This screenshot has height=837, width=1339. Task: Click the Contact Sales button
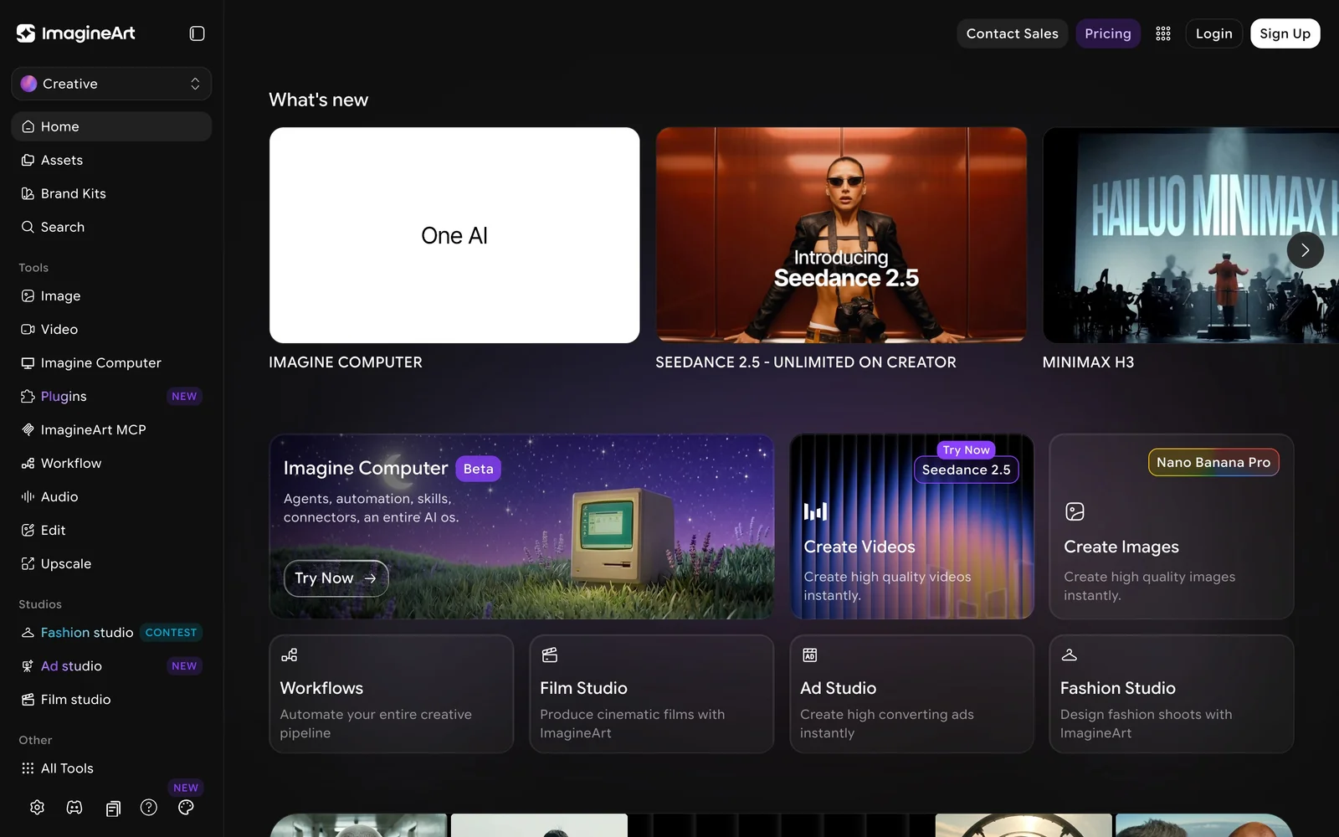coord(1013,33)
